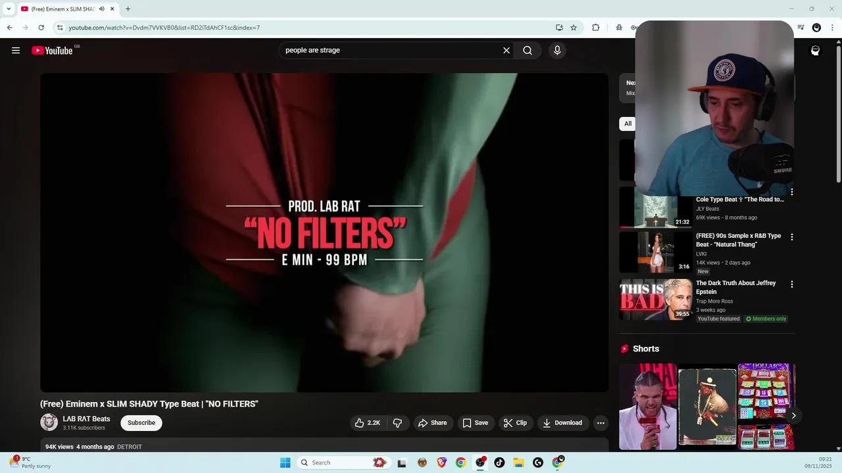Go back in browser history
This screenshot has height=473, width=842.
[x=9, y=28]
